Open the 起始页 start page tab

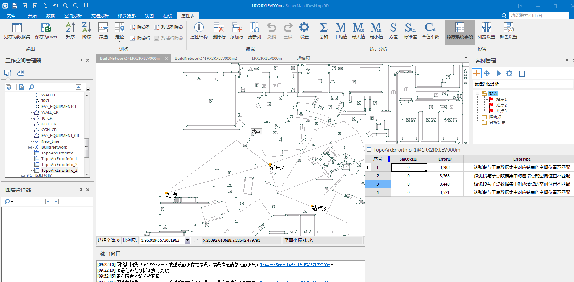point(303,58)
